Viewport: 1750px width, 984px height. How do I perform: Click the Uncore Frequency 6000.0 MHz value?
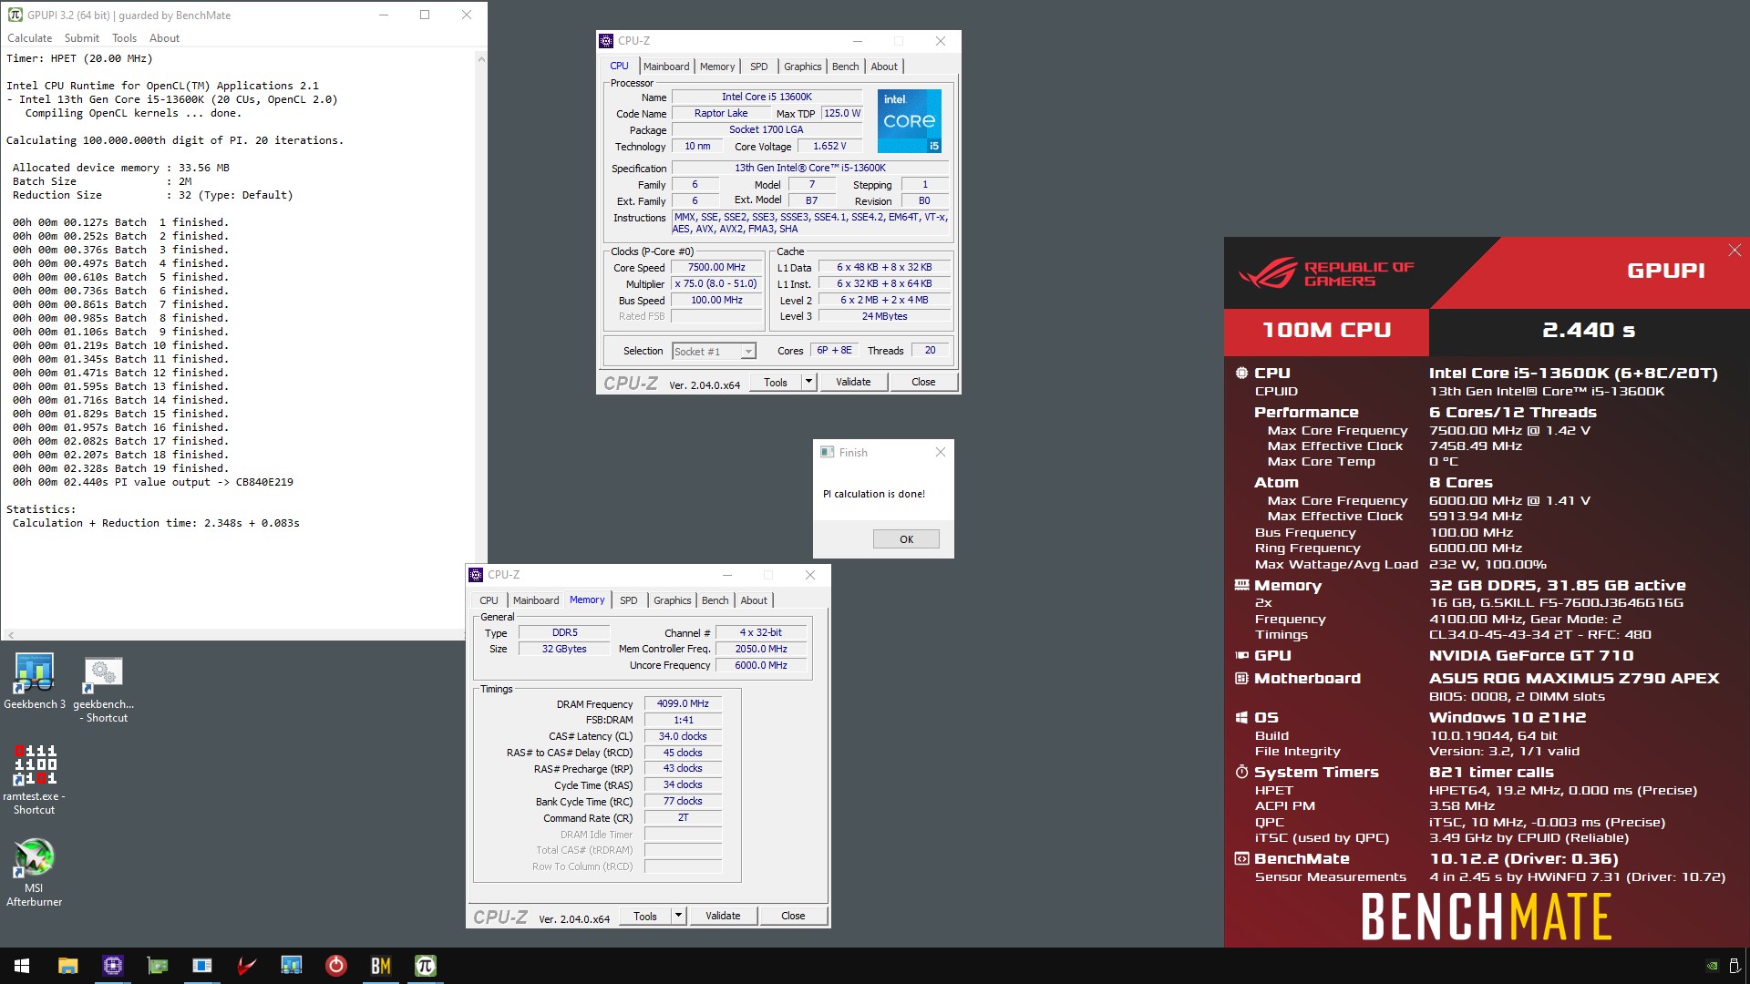tap(761, 665)
